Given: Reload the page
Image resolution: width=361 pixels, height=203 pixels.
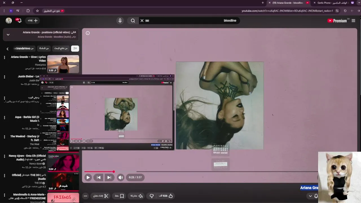Looking at the screenshot, I should (345, 11).
